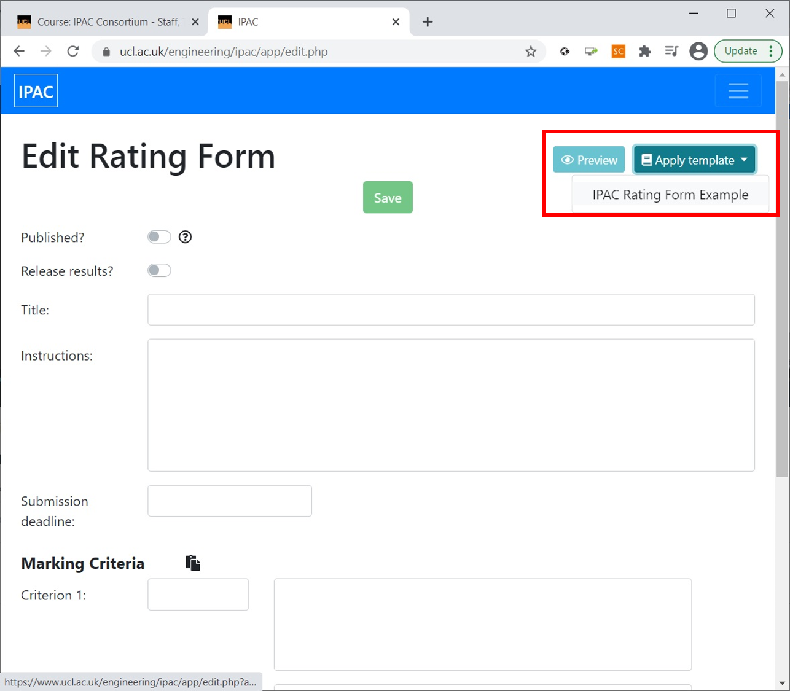Click the IPAC logo in header
Viewport: 790px width, 691px height.
pyautogui.click(x=36, y=91)
